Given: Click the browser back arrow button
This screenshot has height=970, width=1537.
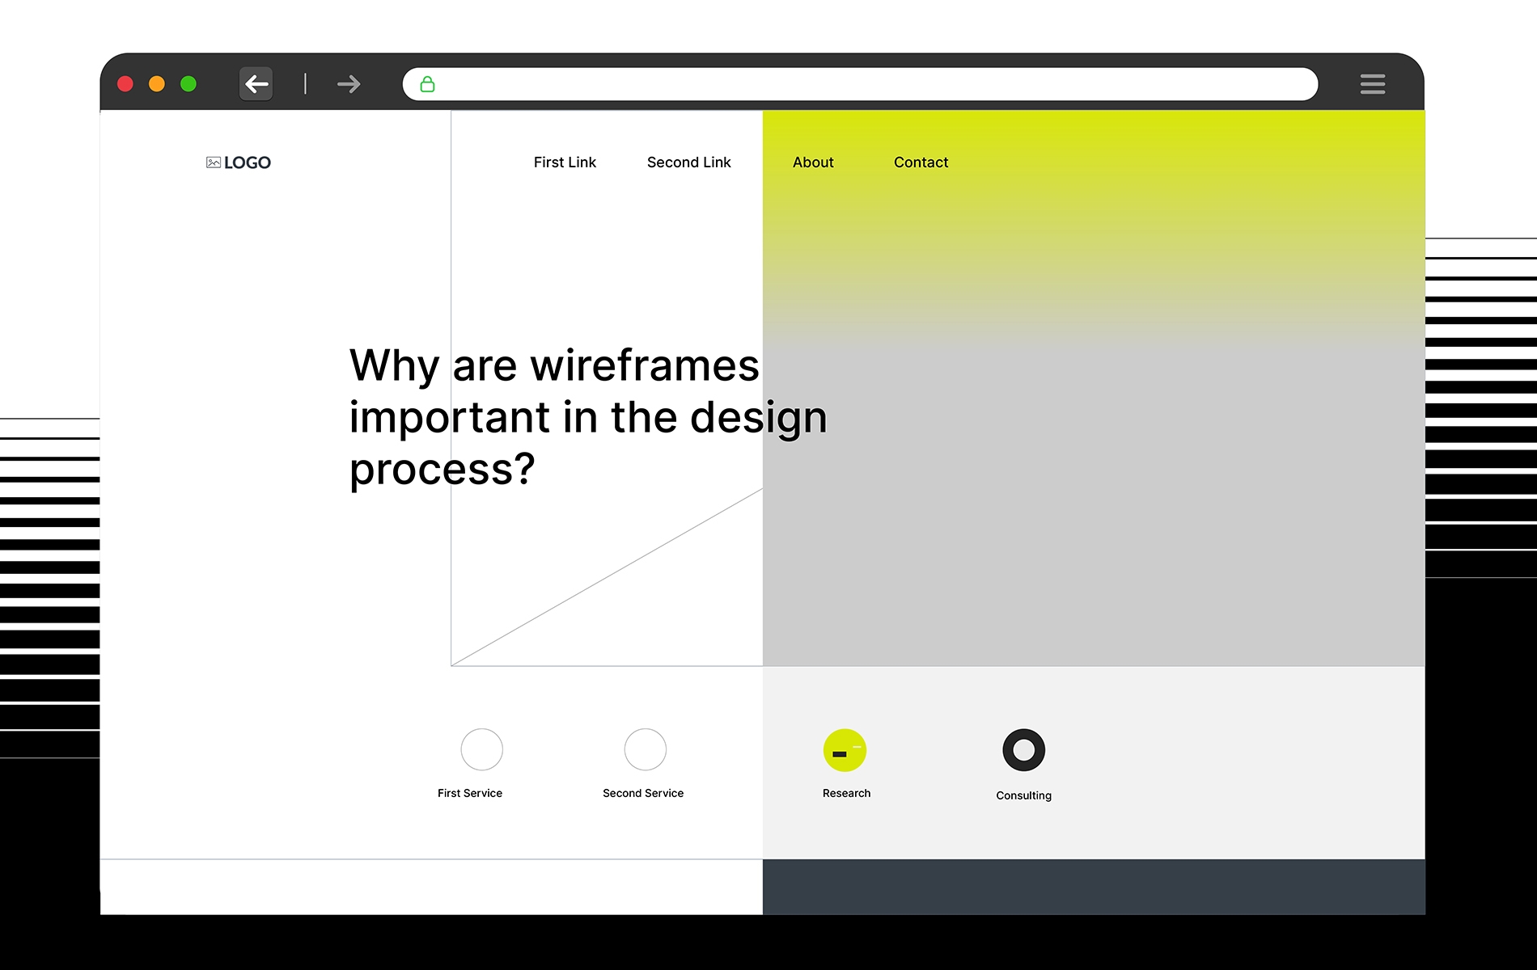Looking at the screenshot, I should [256, 84].
